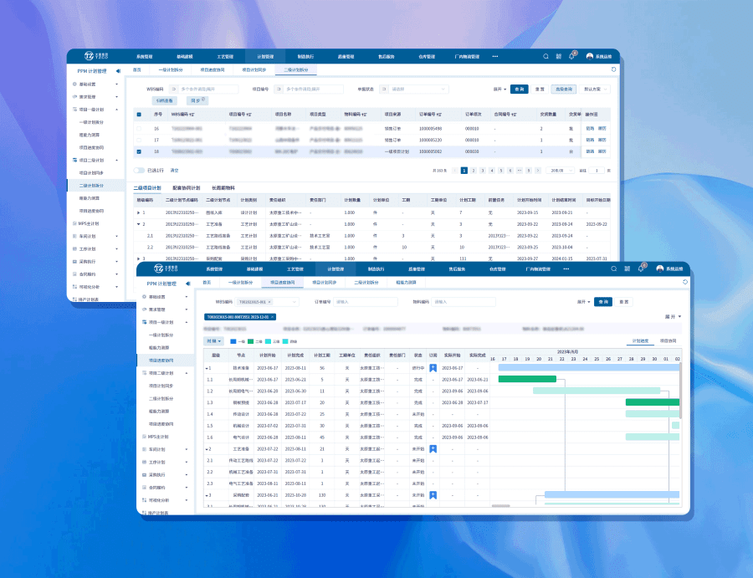The image size is (753, 578).
Task: Collapse the PPM sidebar in the front window
Action: pos(187,284)
